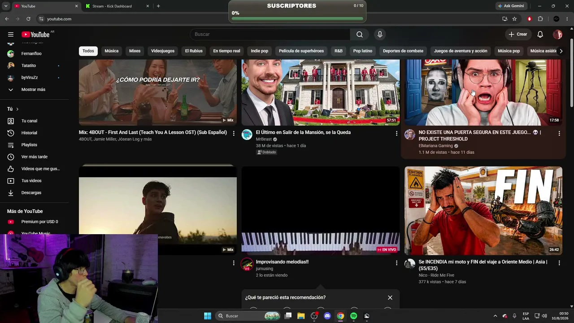The width and height of the screenshot is (574, 323).
Task: Open the YouTube hamburger guide menu
Action: coord(11,35)
